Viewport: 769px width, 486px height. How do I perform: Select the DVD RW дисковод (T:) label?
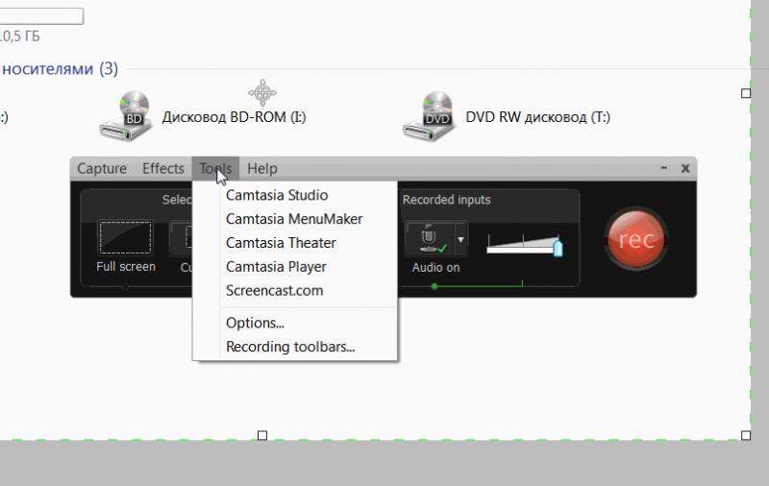pyautogui.click(x=538, y=117)
